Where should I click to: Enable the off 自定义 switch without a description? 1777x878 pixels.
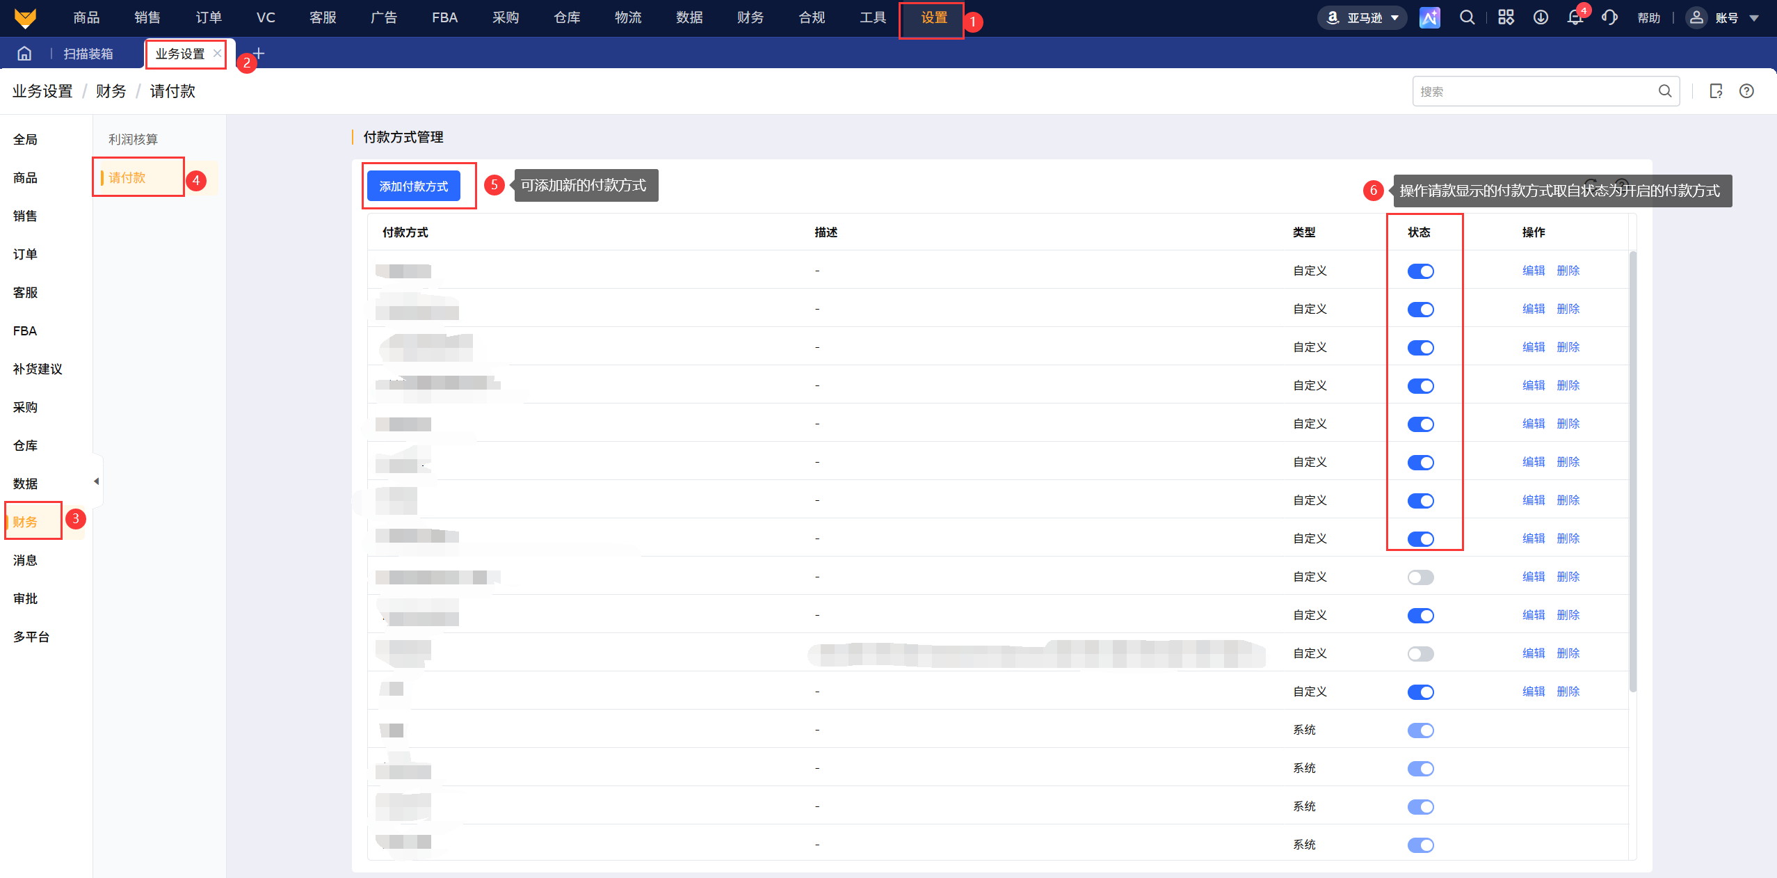1420,577
